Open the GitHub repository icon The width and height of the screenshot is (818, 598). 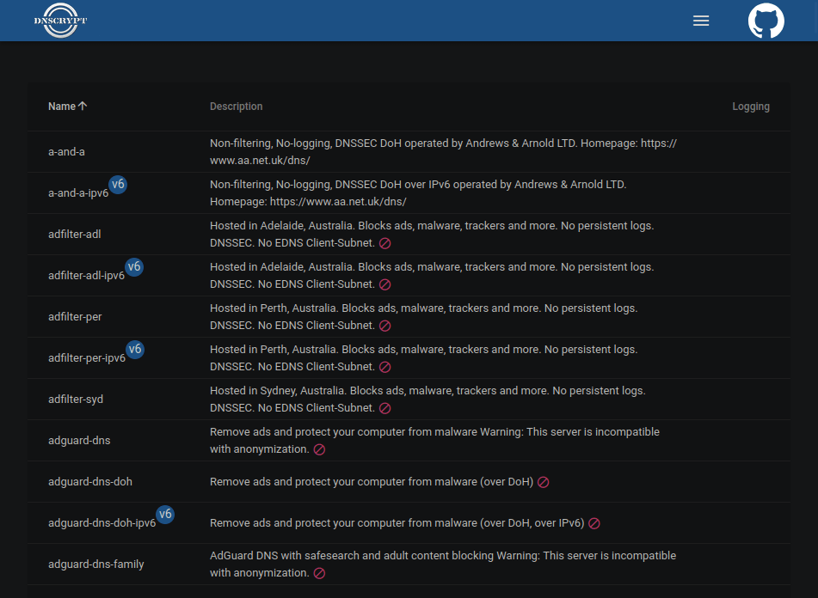(x=766, y=21)
